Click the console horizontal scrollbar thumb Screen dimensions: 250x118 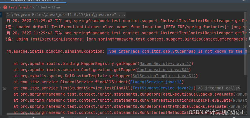coord(23,114)
